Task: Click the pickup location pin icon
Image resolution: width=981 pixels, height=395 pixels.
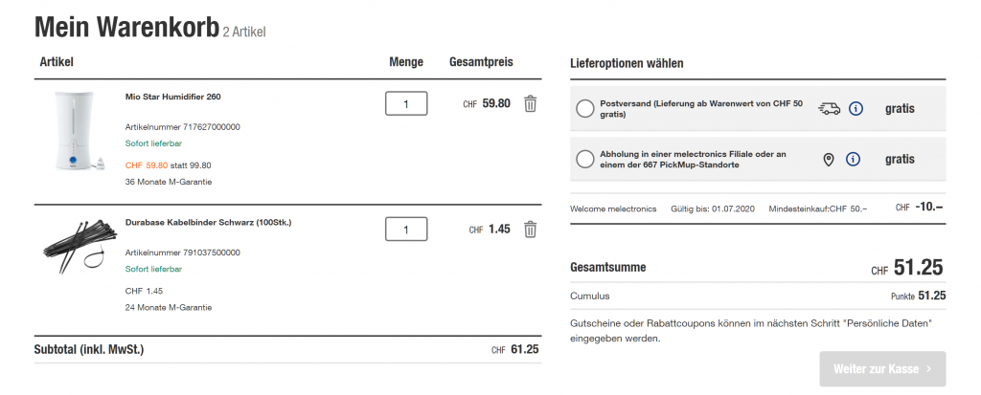Action: (x=829, y=159)
